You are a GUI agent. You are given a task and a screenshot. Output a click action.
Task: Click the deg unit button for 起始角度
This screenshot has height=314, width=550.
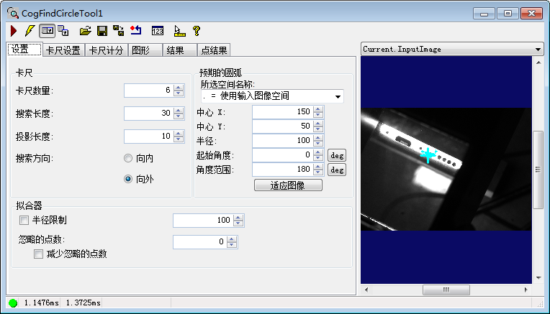pos(337,154)
